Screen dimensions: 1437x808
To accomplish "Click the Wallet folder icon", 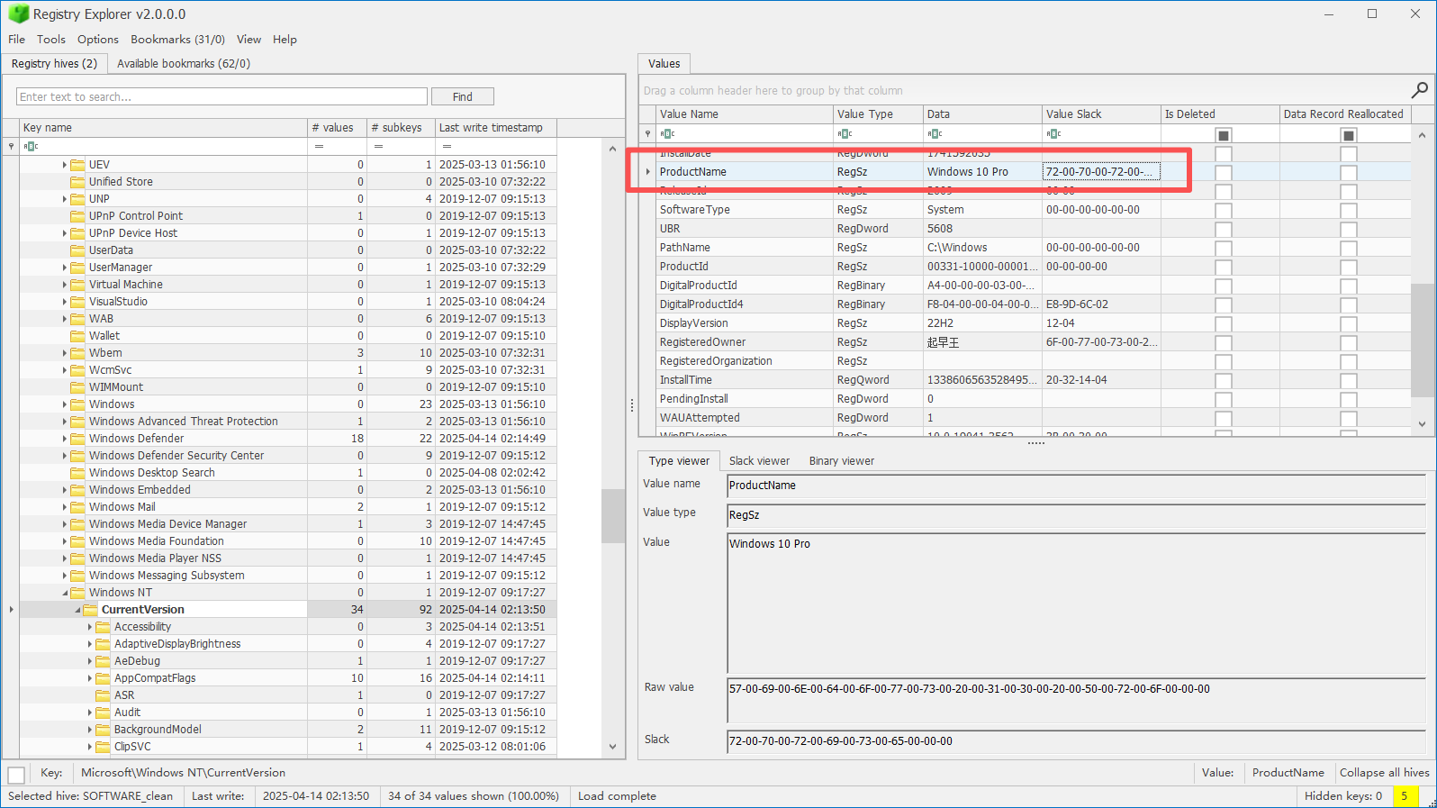I will click(x=77, y=336).
